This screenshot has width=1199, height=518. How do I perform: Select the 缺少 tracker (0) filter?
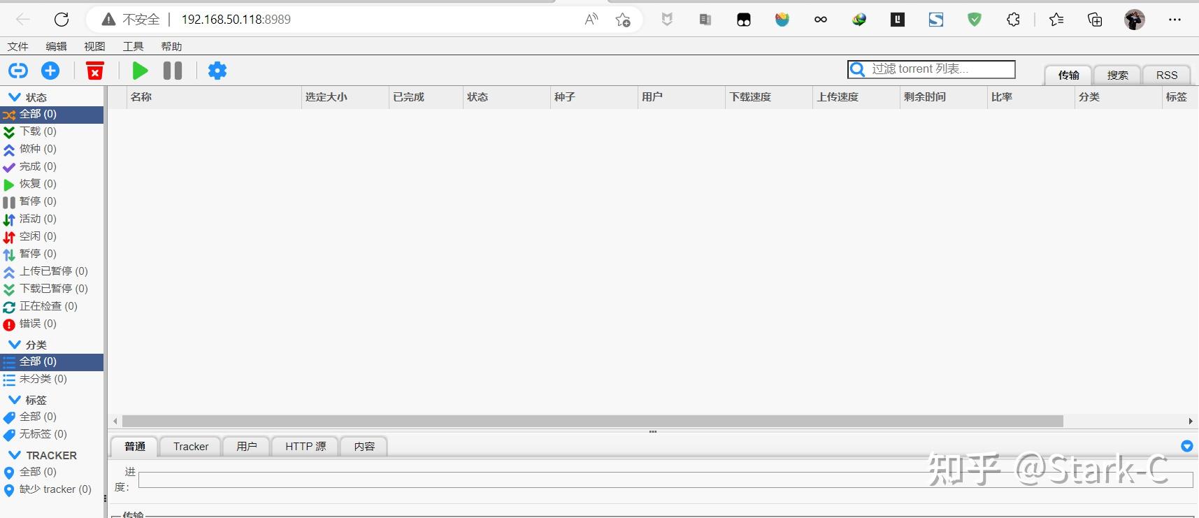[52, 489]
